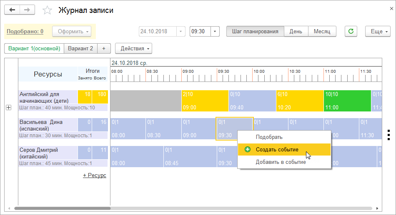
Task: Click the Подобрано: 0 link
Action: 25,31
